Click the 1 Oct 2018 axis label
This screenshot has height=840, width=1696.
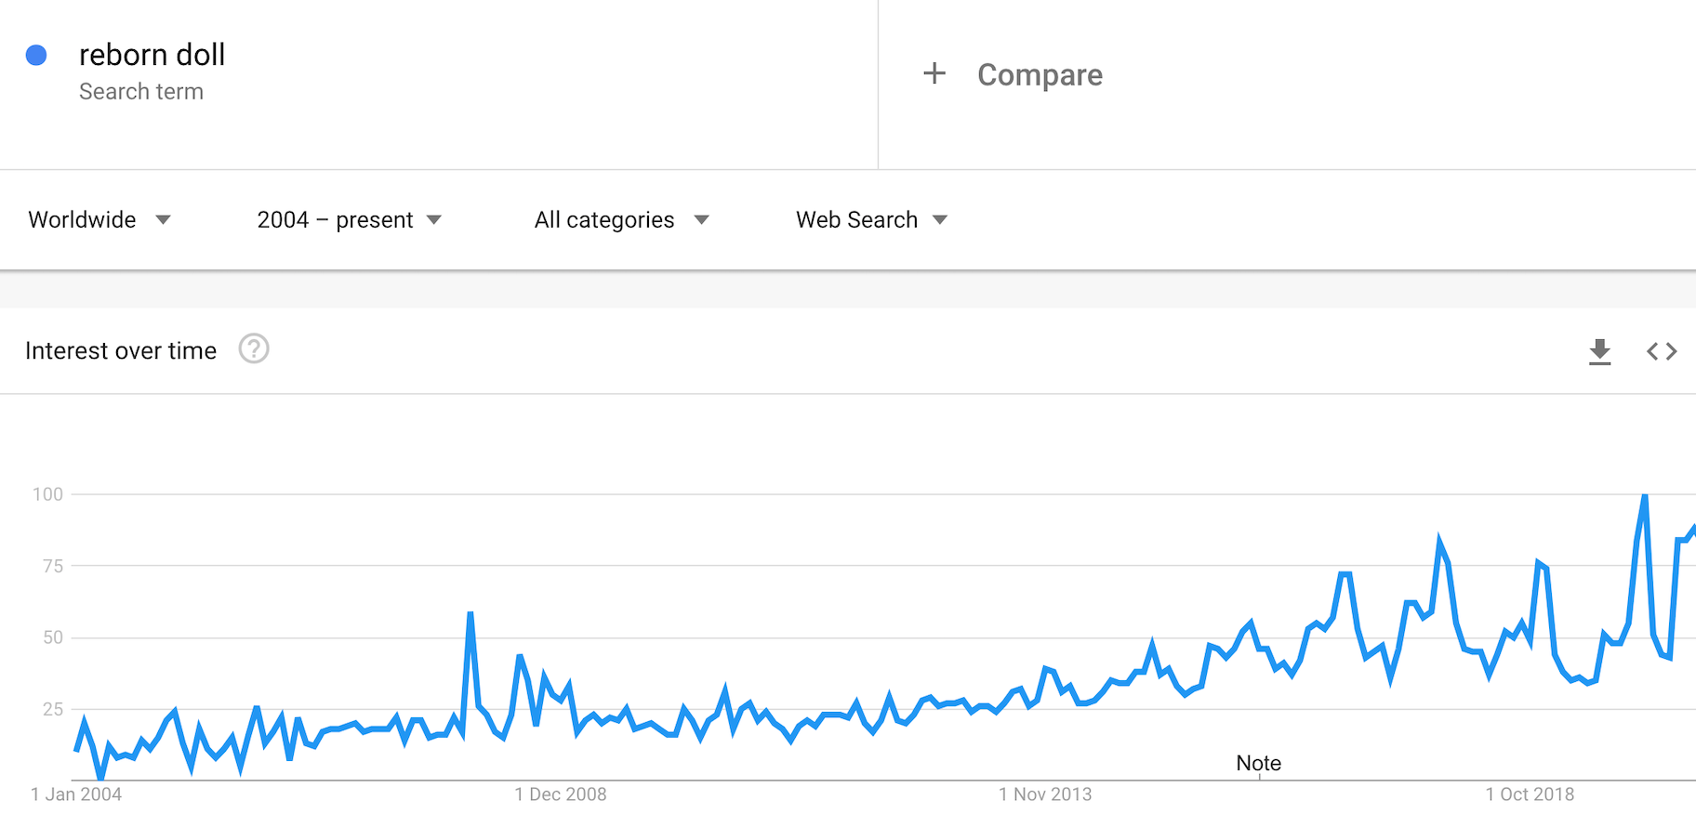pyautogui.click(x=1530, y=794)
